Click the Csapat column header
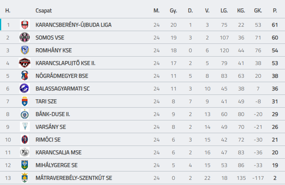The width and height of the screenshot is (285, 185). point(44,10)
